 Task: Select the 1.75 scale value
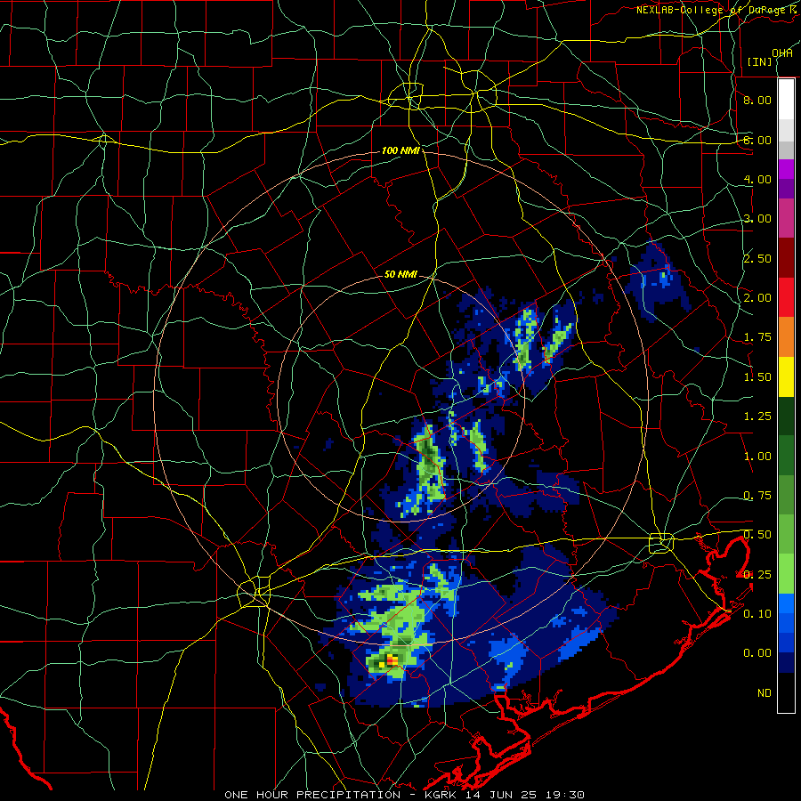757,337
